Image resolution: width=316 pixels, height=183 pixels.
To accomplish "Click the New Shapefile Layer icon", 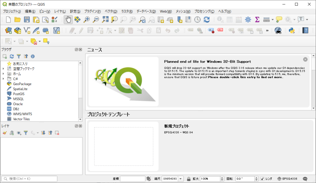I will coord(27,30).
